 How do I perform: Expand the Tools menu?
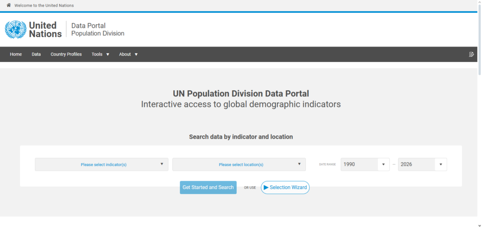click(x=101, y=55)
